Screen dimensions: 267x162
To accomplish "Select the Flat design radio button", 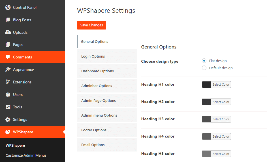I will pos(204,61).
